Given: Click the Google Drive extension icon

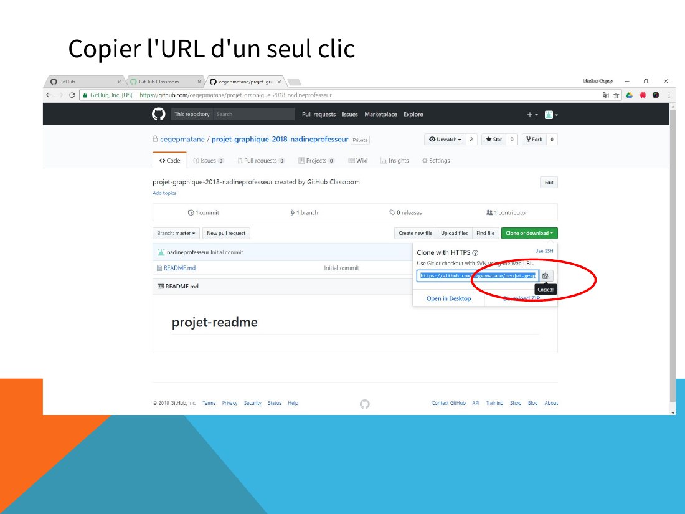Looking at the screenshot, I should coord(630,95).
